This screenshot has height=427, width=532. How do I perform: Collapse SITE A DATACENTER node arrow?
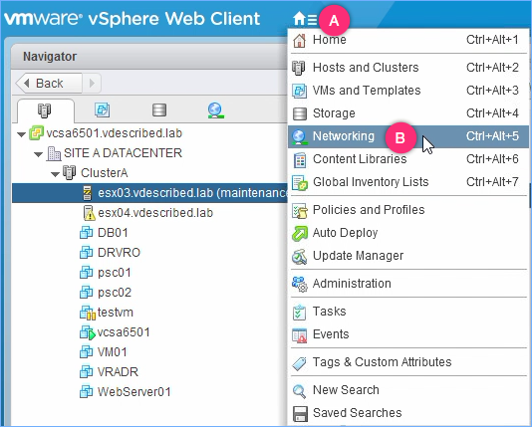pyautogui.click(x=38, y=154)
